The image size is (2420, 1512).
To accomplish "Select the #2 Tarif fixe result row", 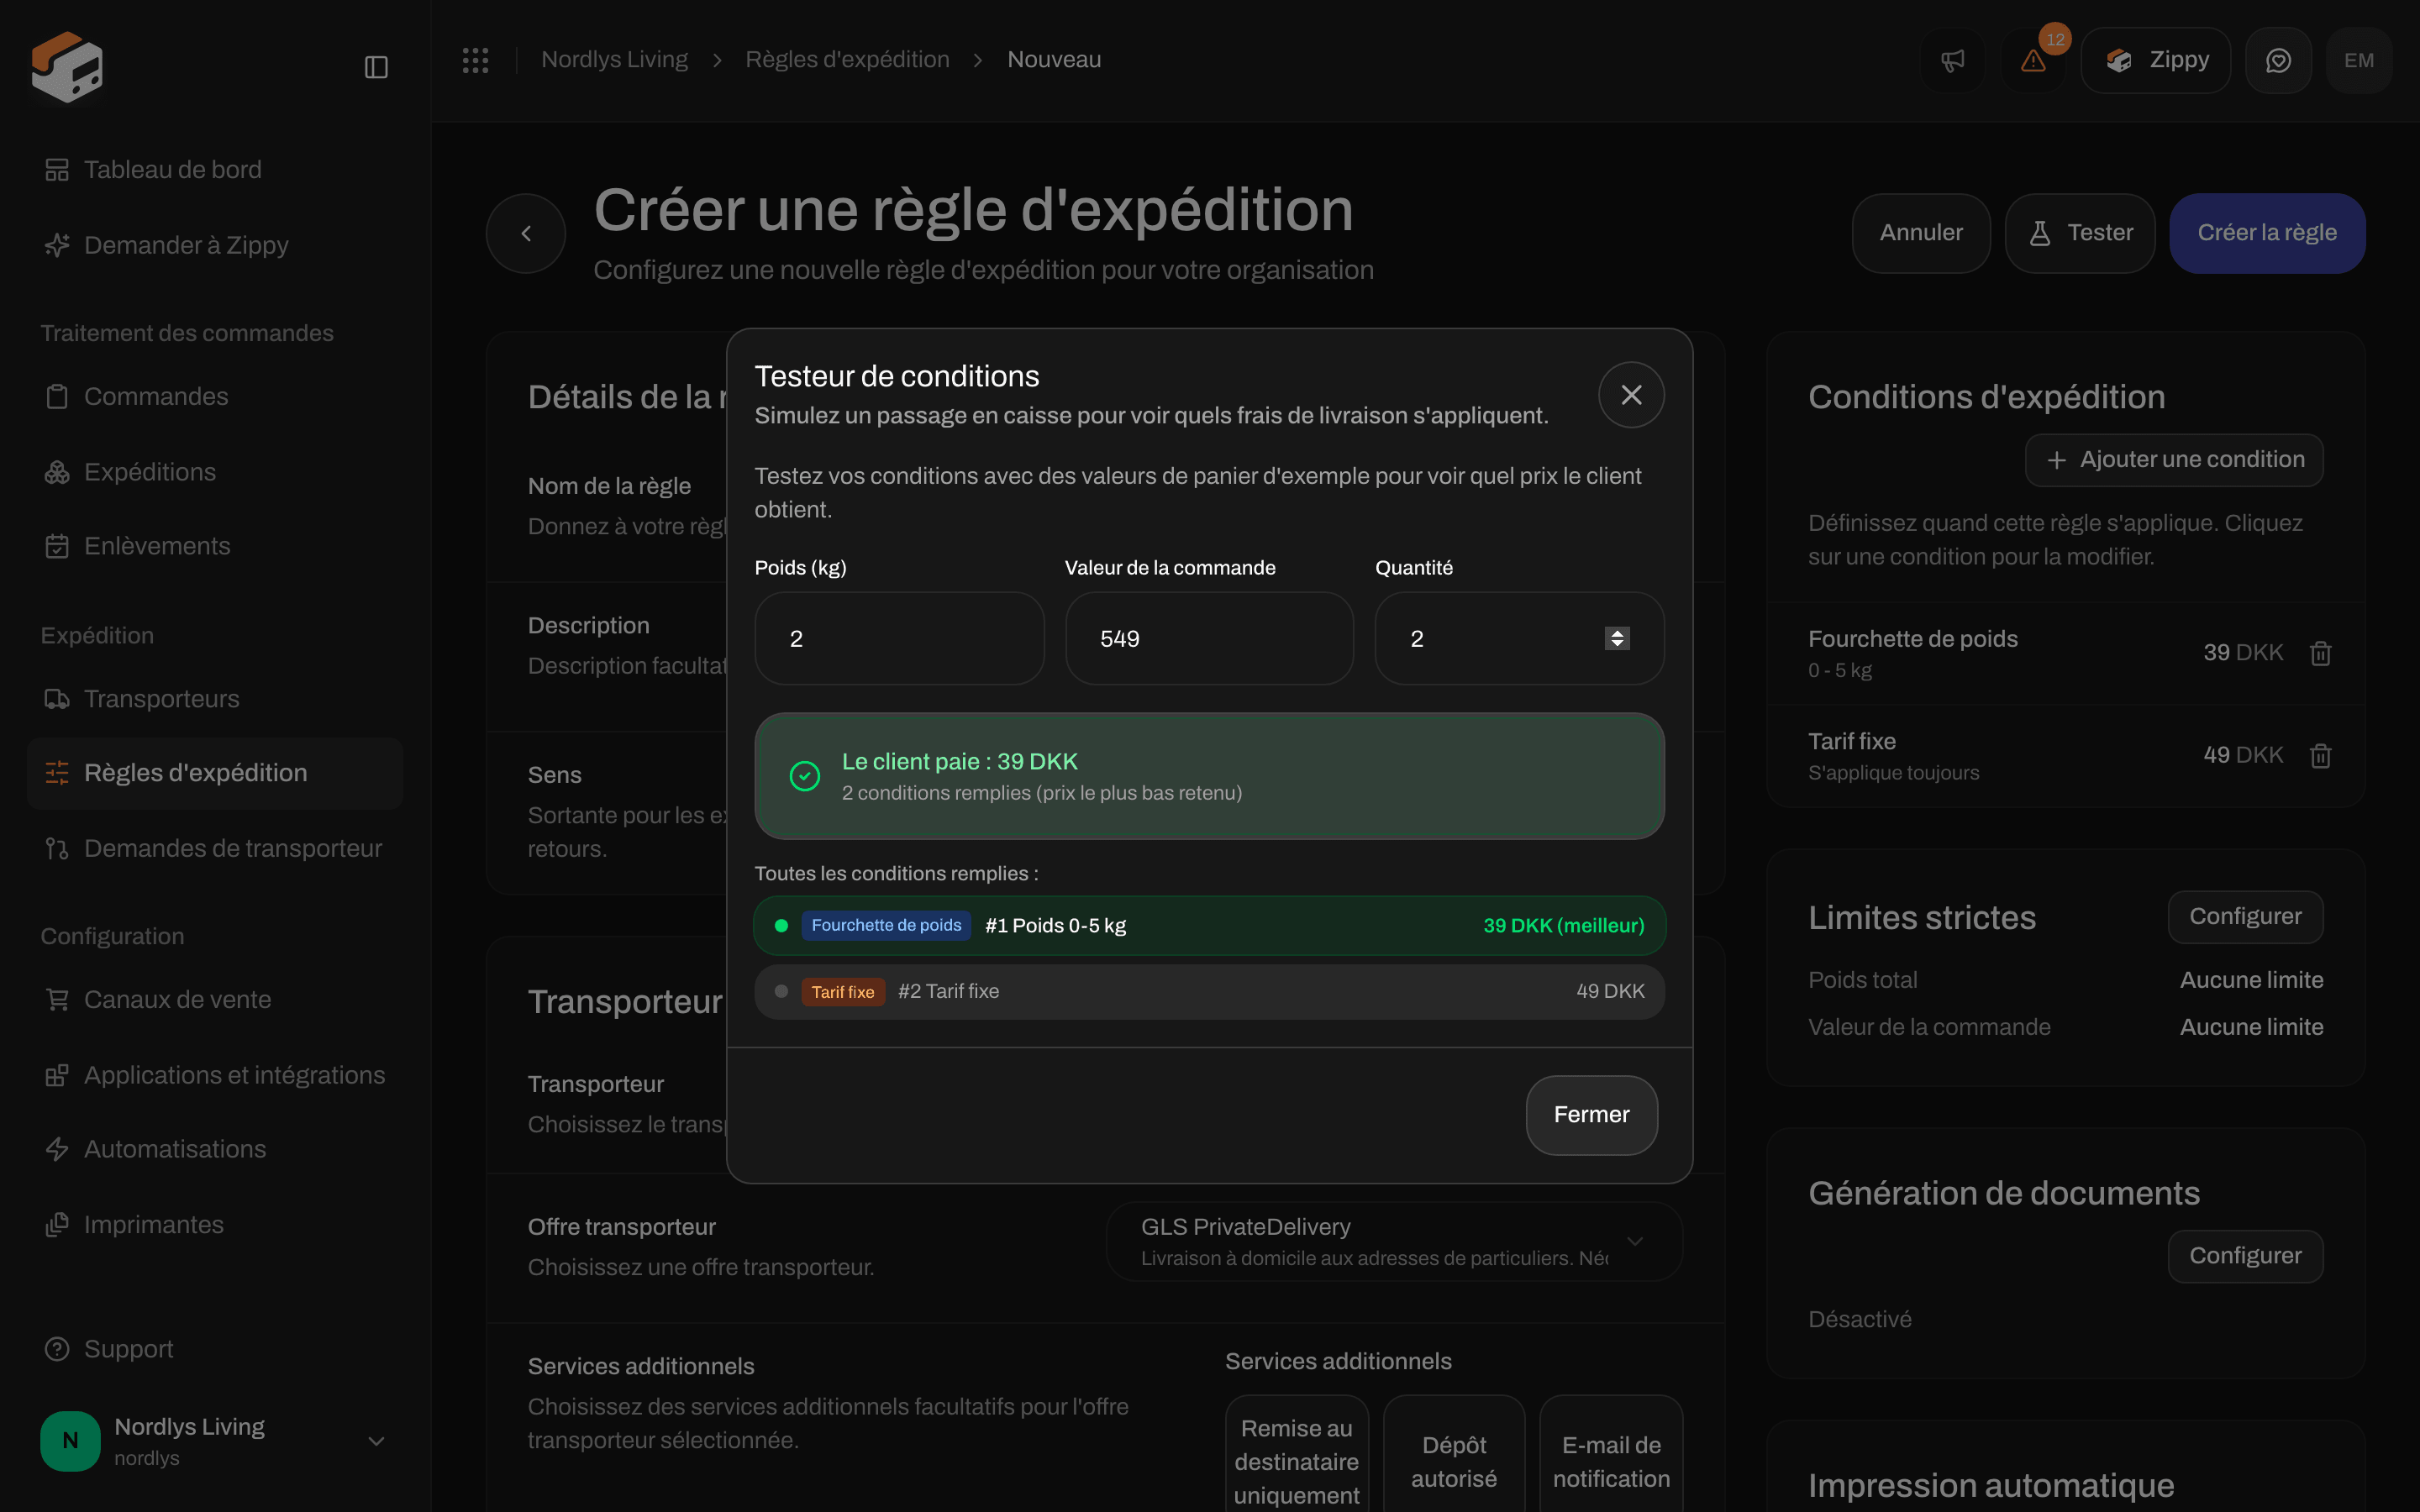I will (x=1209, y=992).
